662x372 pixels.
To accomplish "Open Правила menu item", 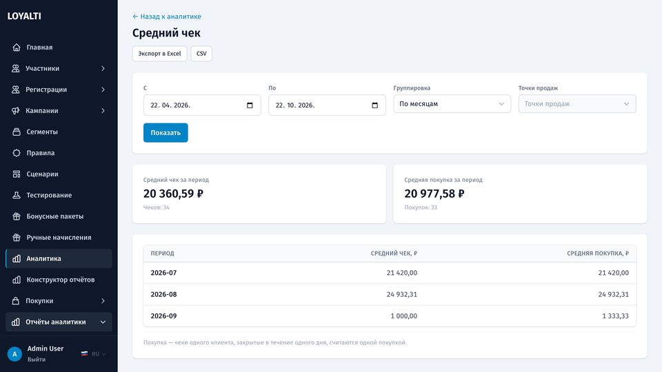I will 59,153.
